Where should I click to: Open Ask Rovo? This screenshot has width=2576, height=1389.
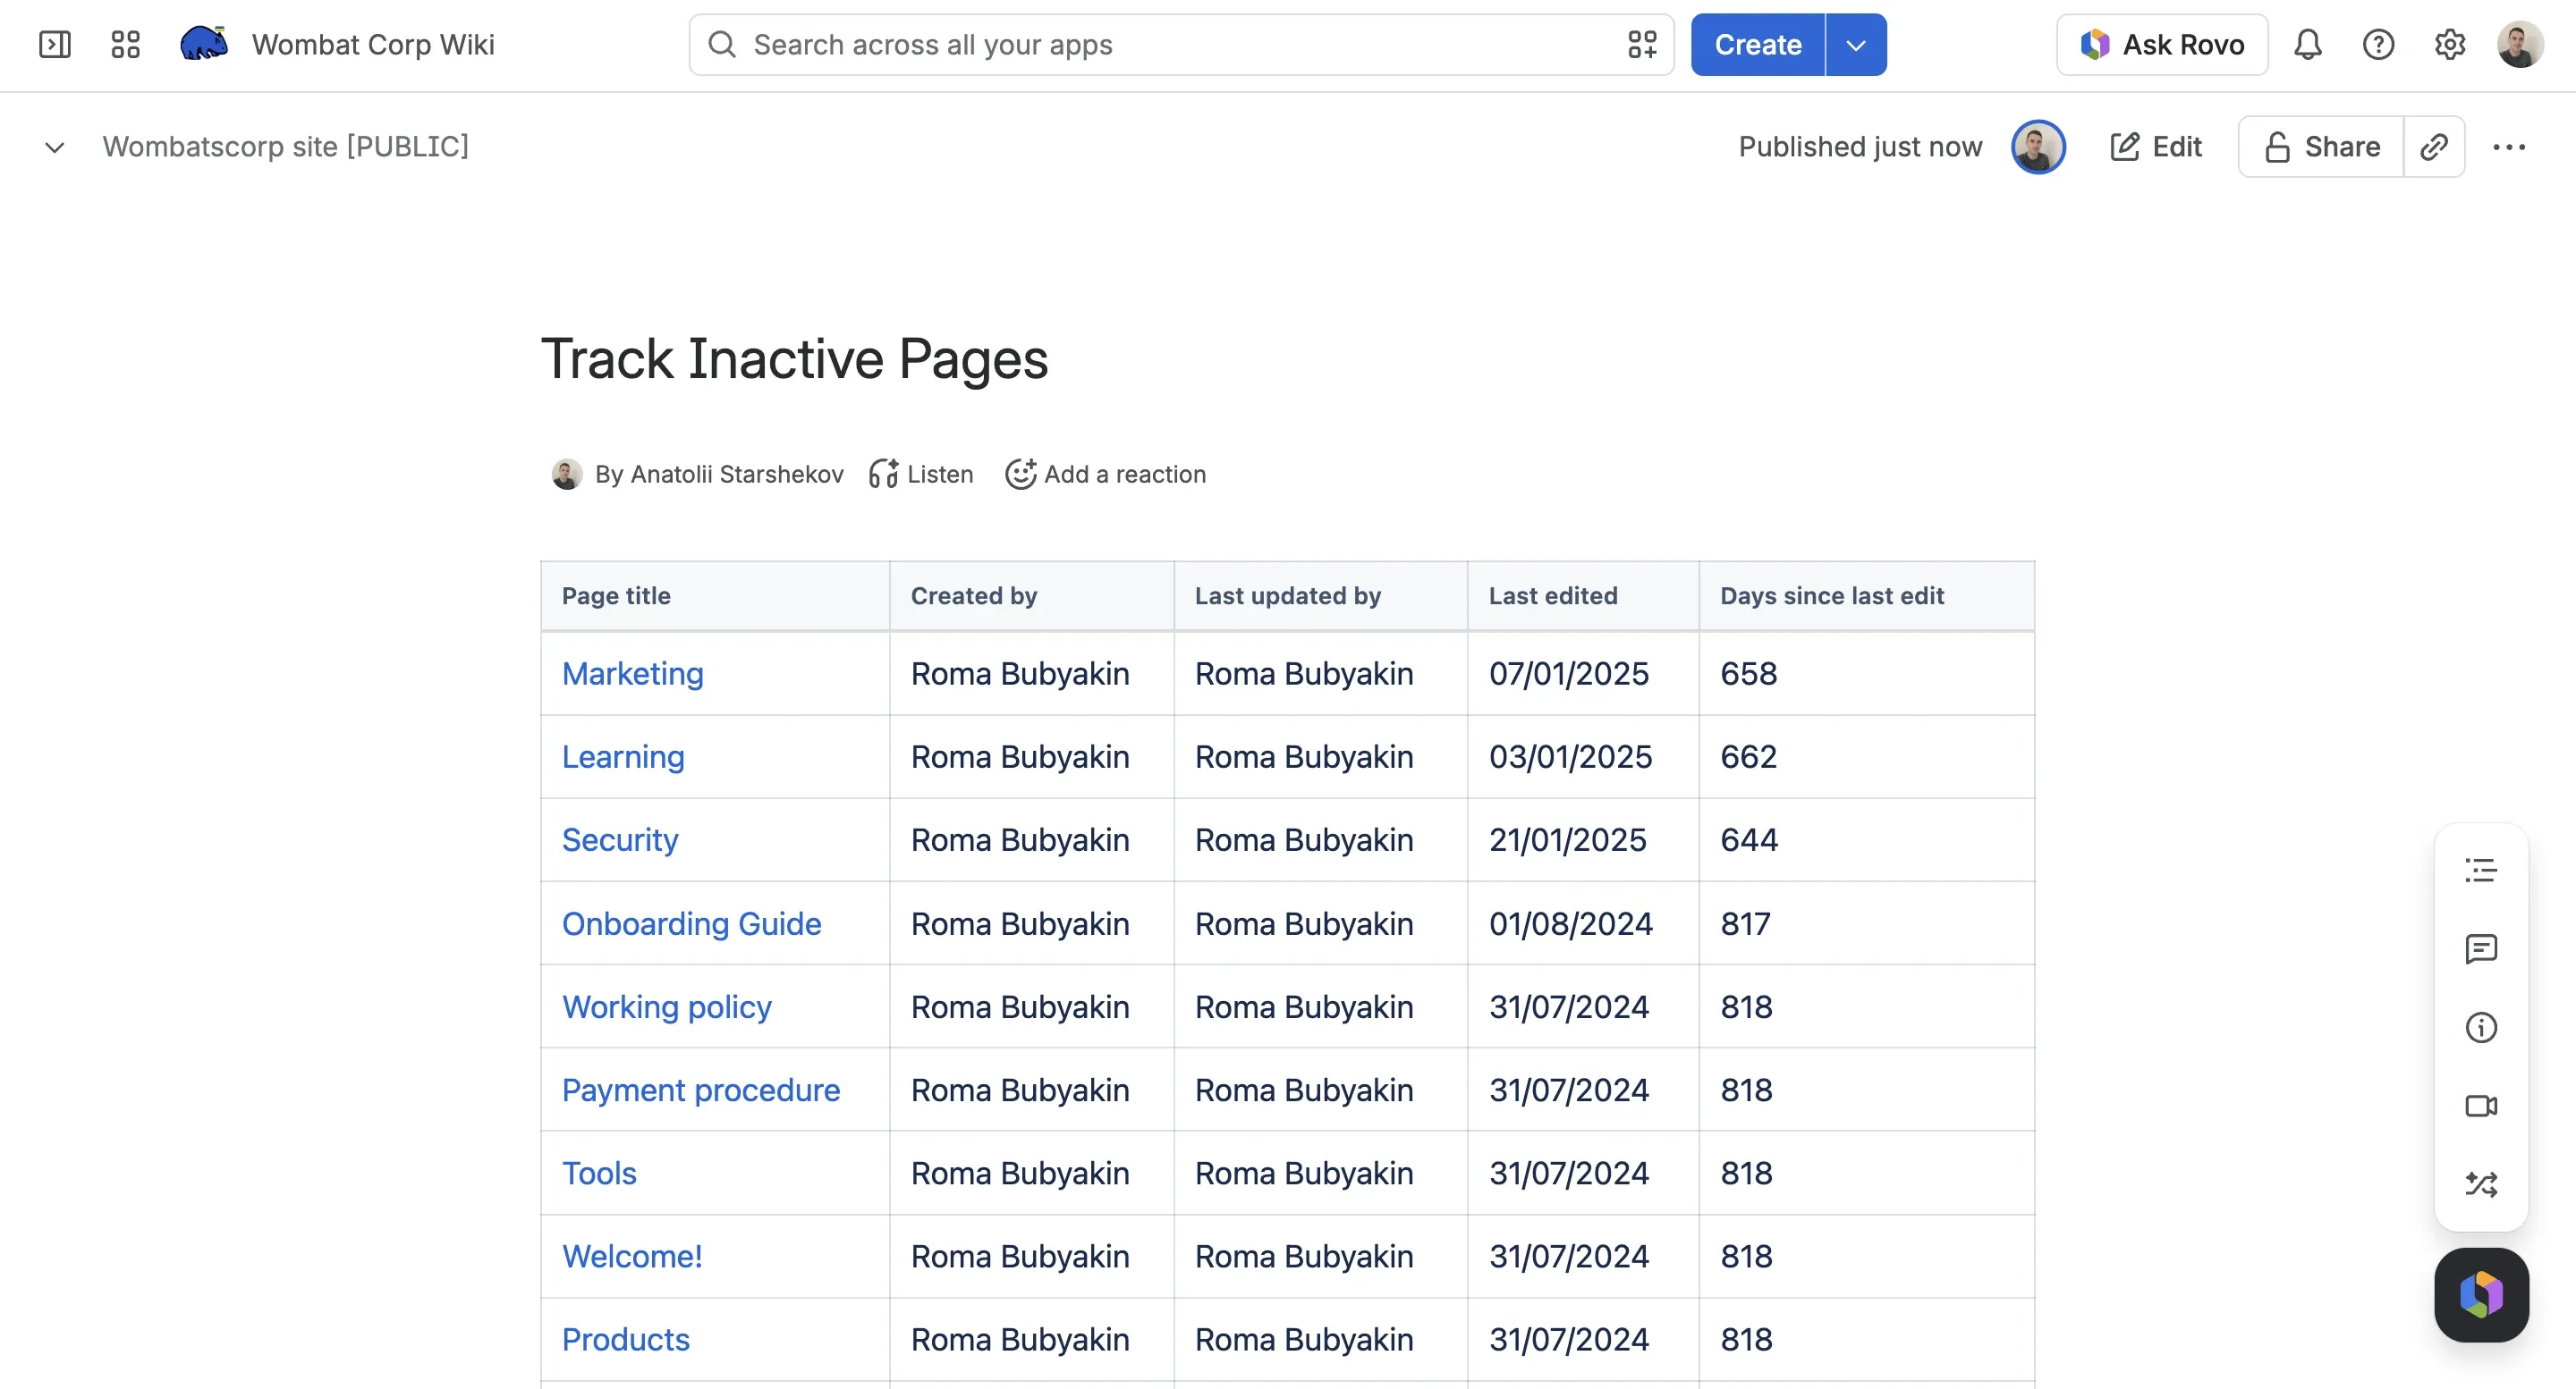[2162, 44]
